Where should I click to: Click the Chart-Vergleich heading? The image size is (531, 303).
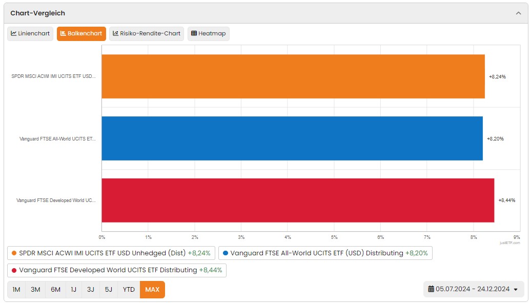point(37,13)
